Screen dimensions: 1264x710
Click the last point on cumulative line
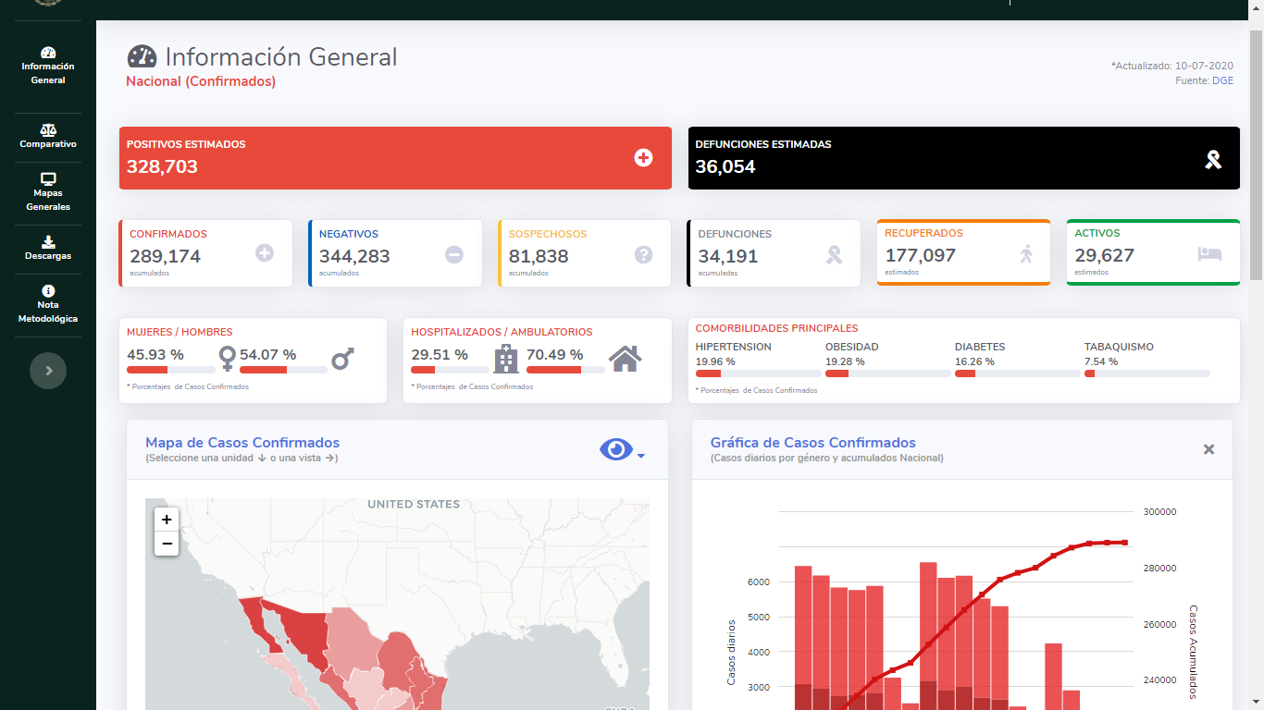click(1125, 543)
